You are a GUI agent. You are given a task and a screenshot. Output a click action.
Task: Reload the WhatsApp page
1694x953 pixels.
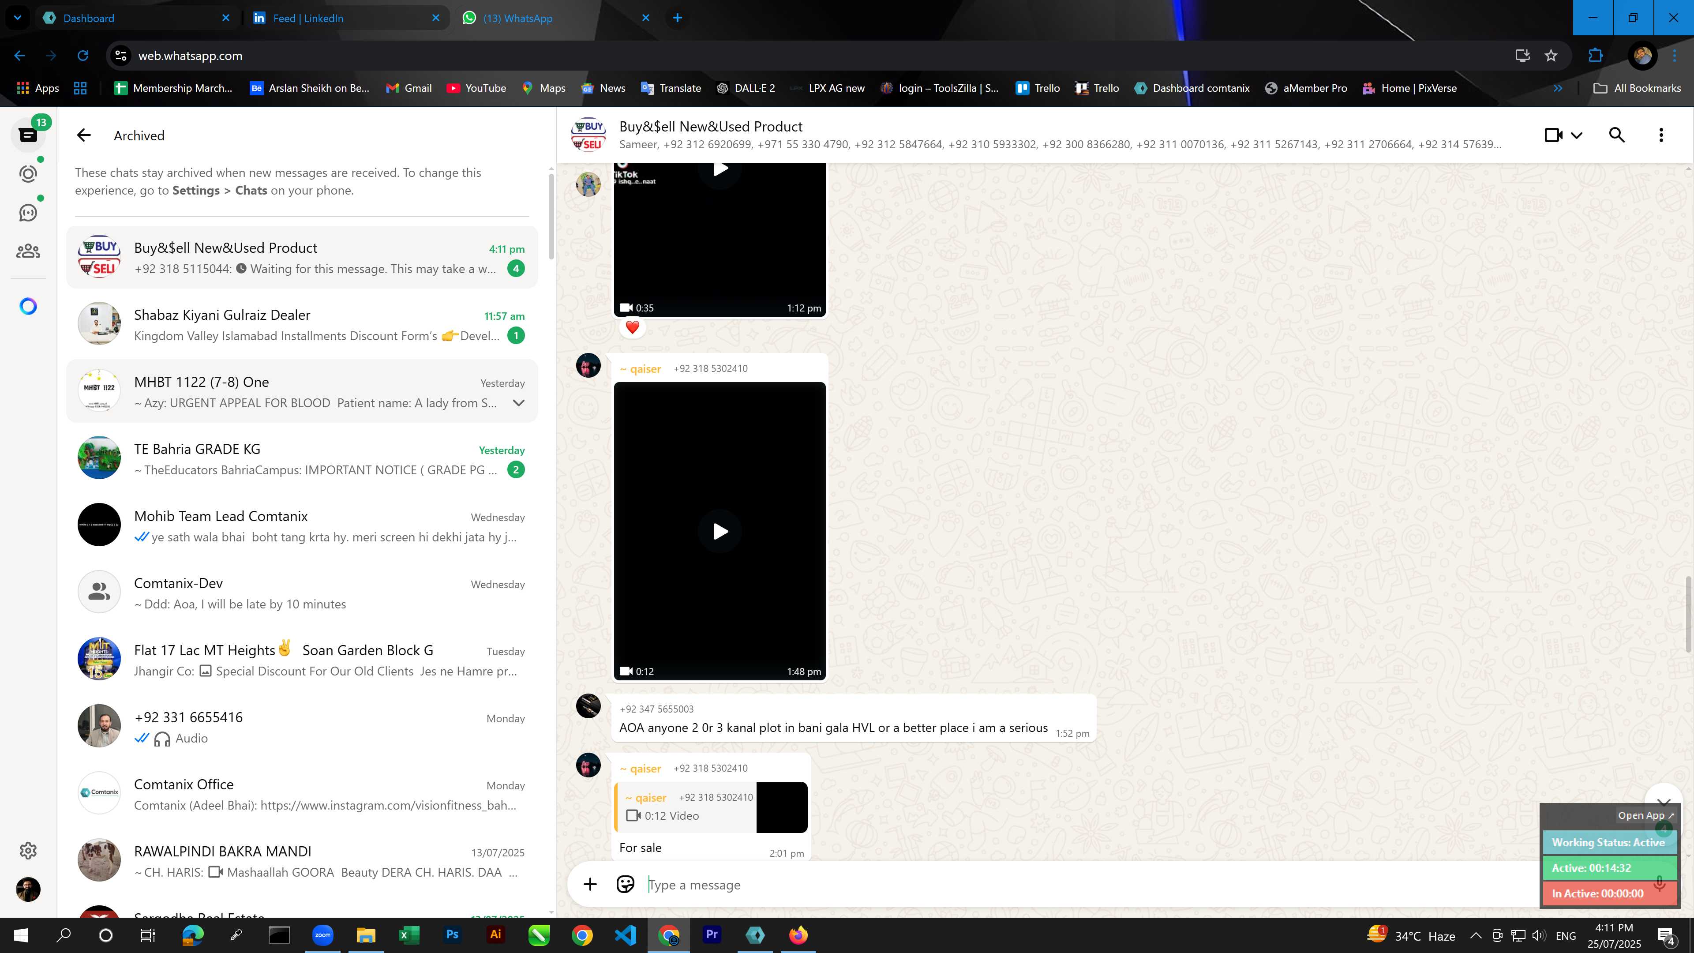(x=83, y=56)
